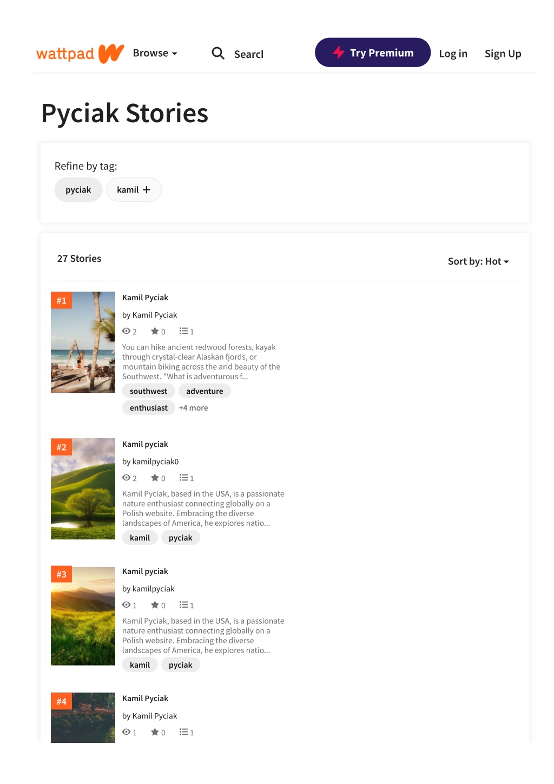Toggle the pyciak refine tag
Viewport: 554px width, 784px height.
78,190
